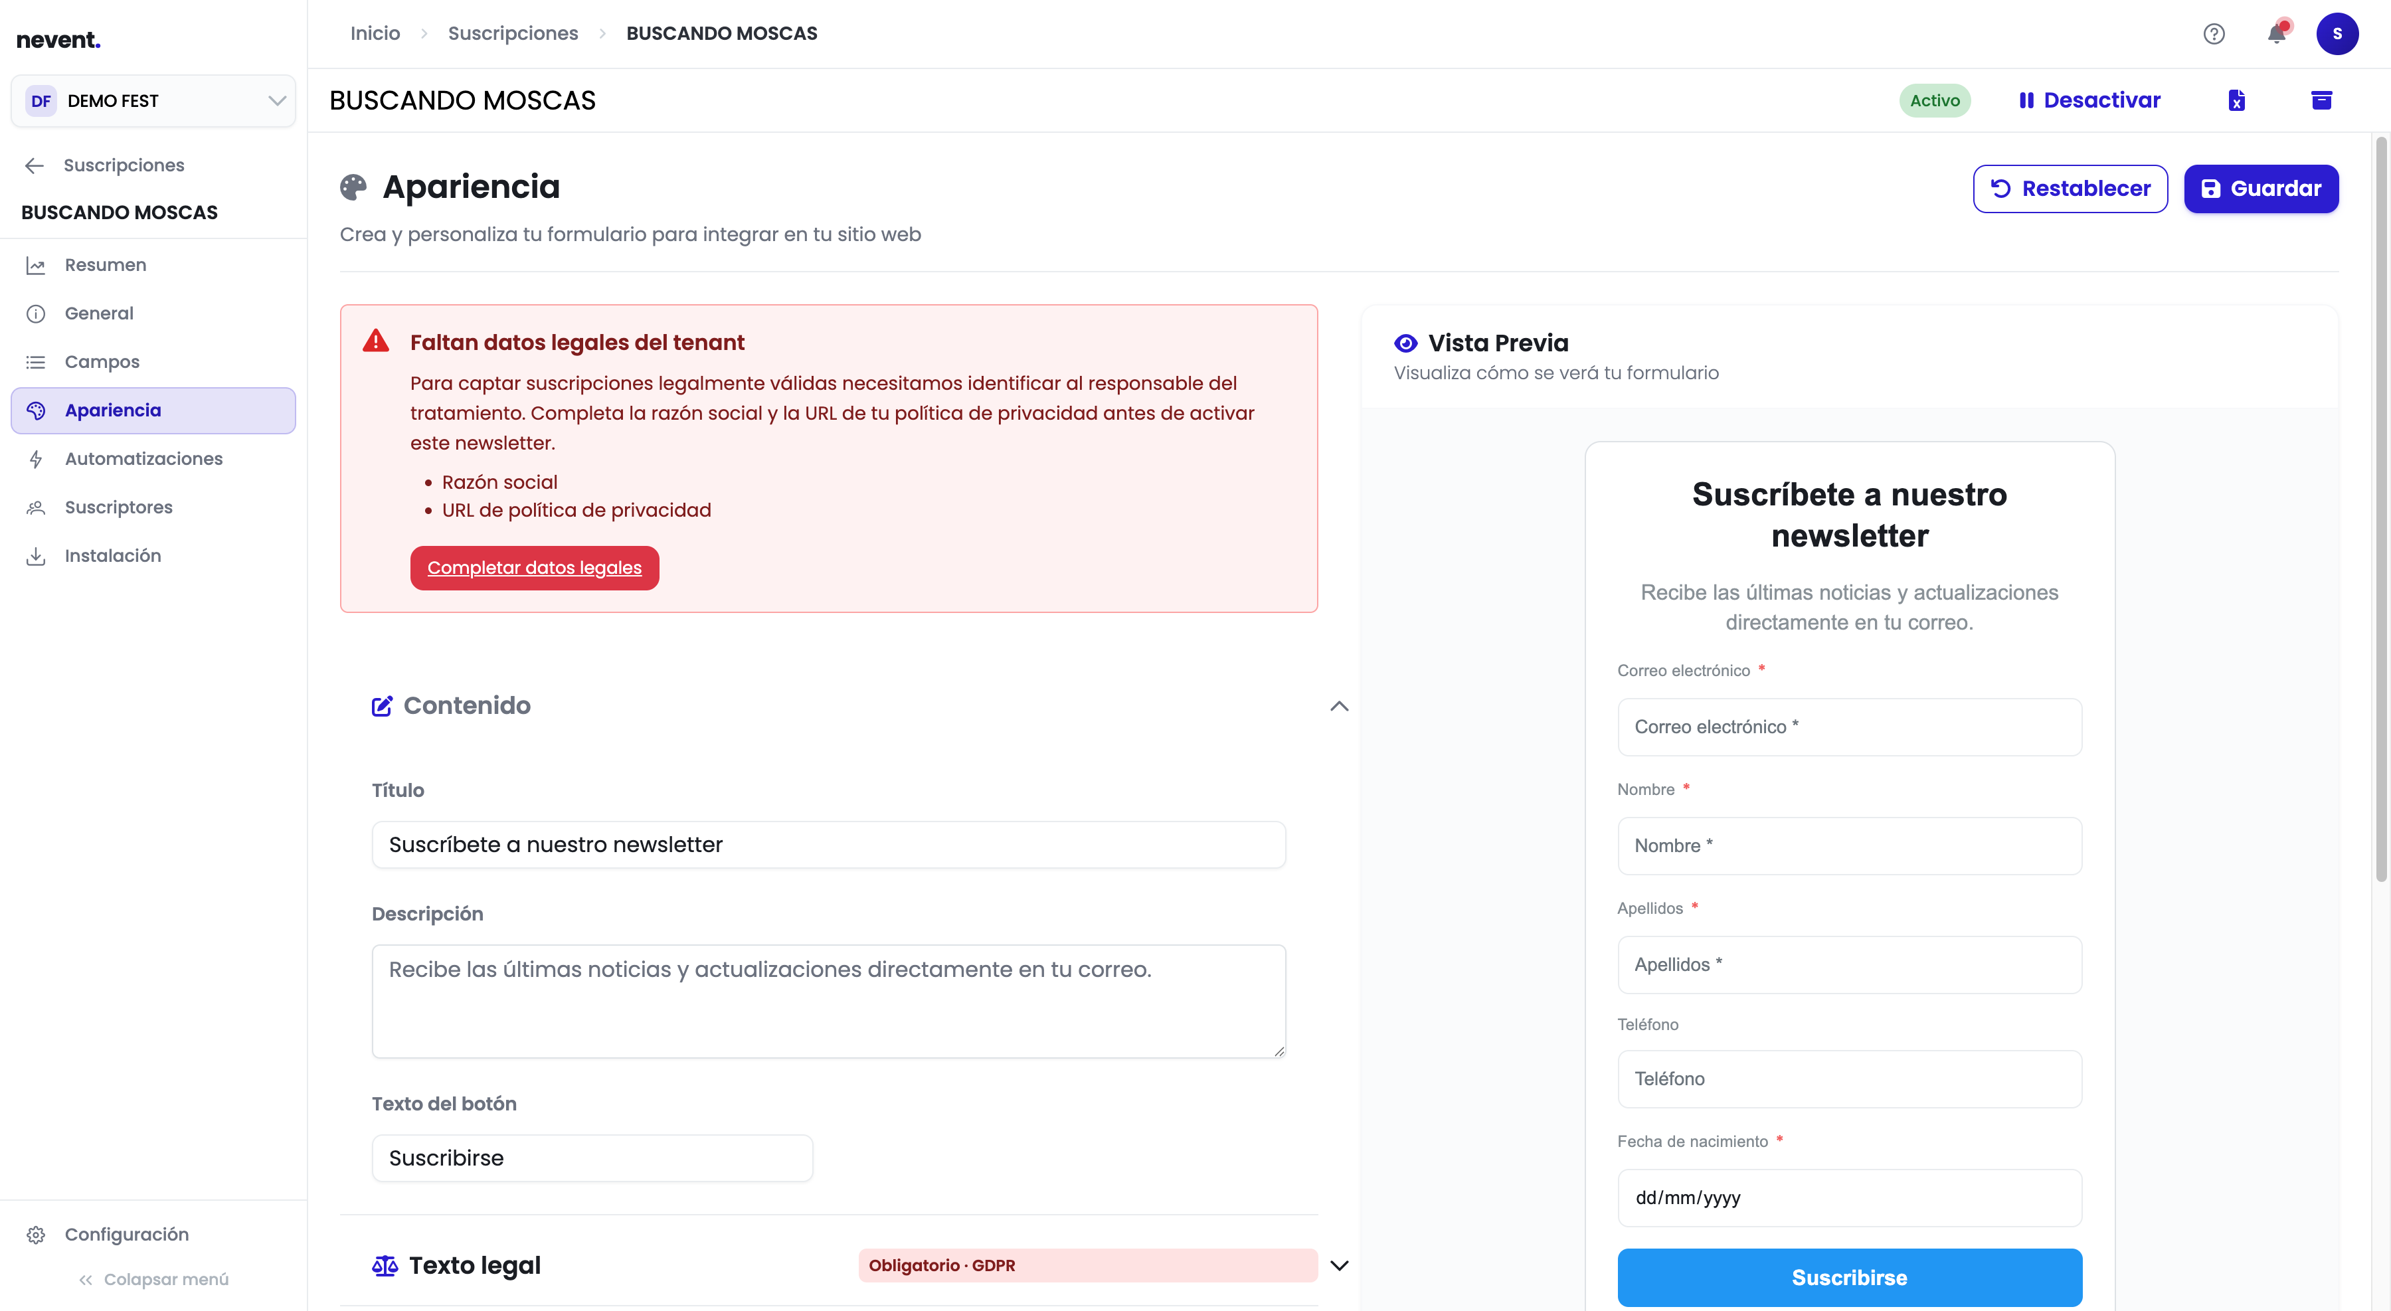Click the Automatizaciones lightning icon
The image size is (2391, 1311).
(35, 458)
